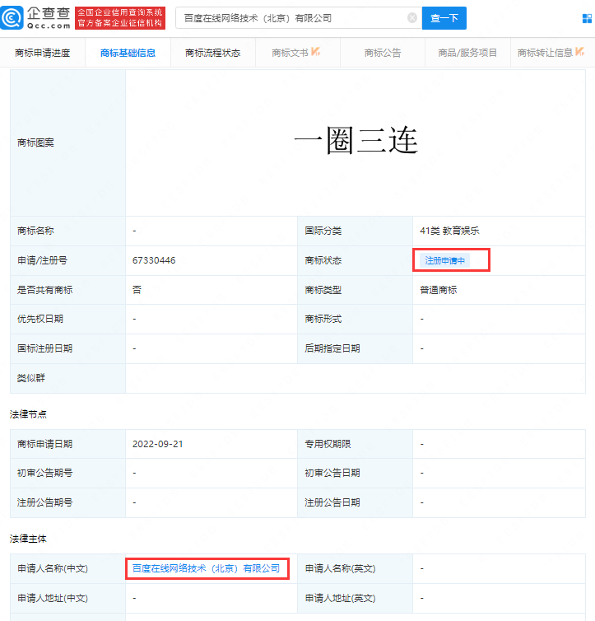Open the 商标流程状态 tab
This screenshot has height=621, width=595.
213,53
